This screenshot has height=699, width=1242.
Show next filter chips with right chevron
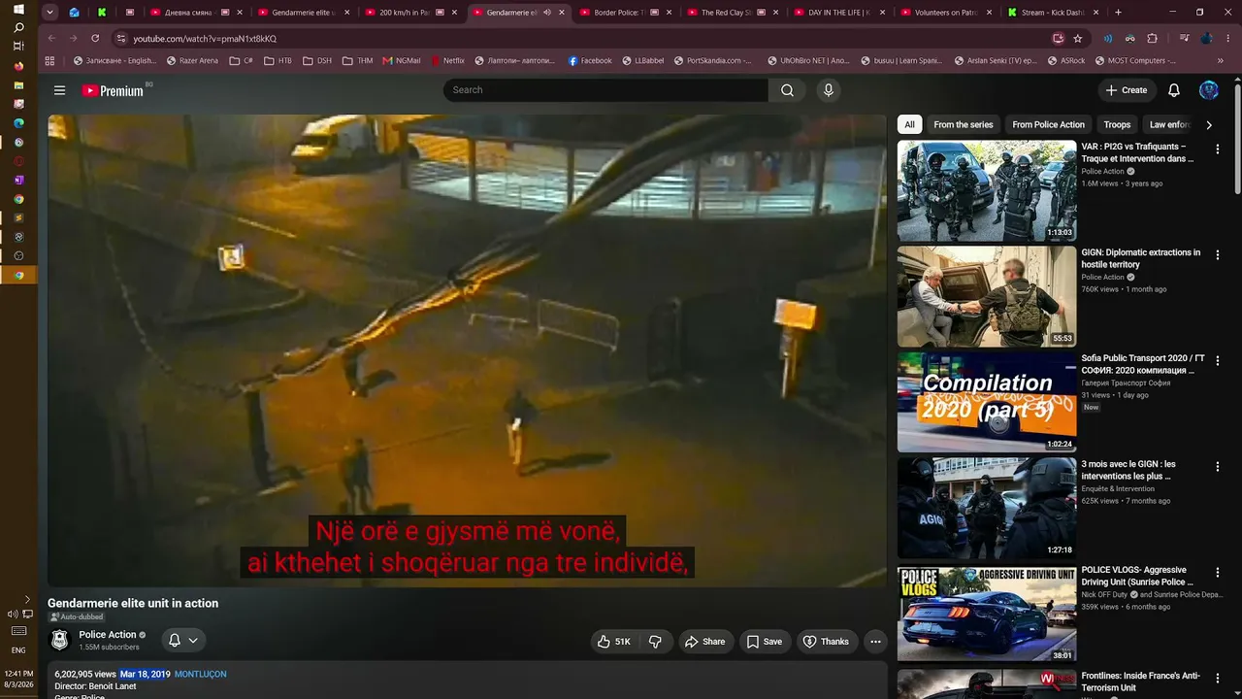[1209, 124]
